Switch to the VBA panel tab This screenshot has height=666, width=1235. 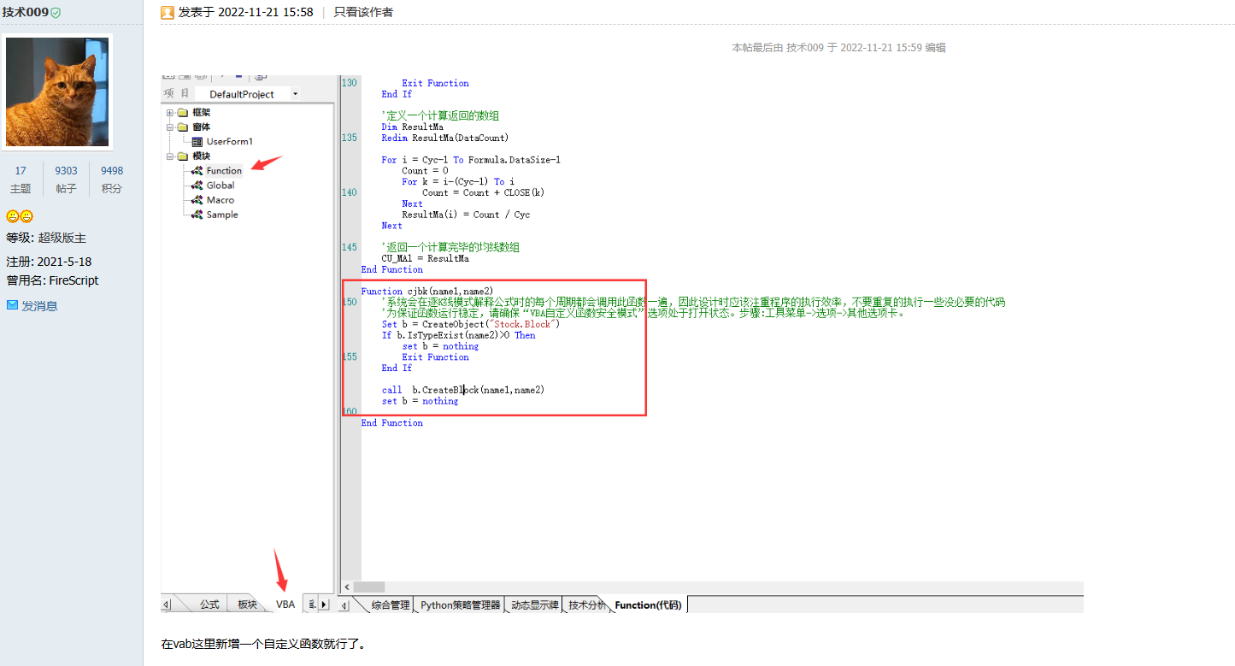tap(285, 604)
